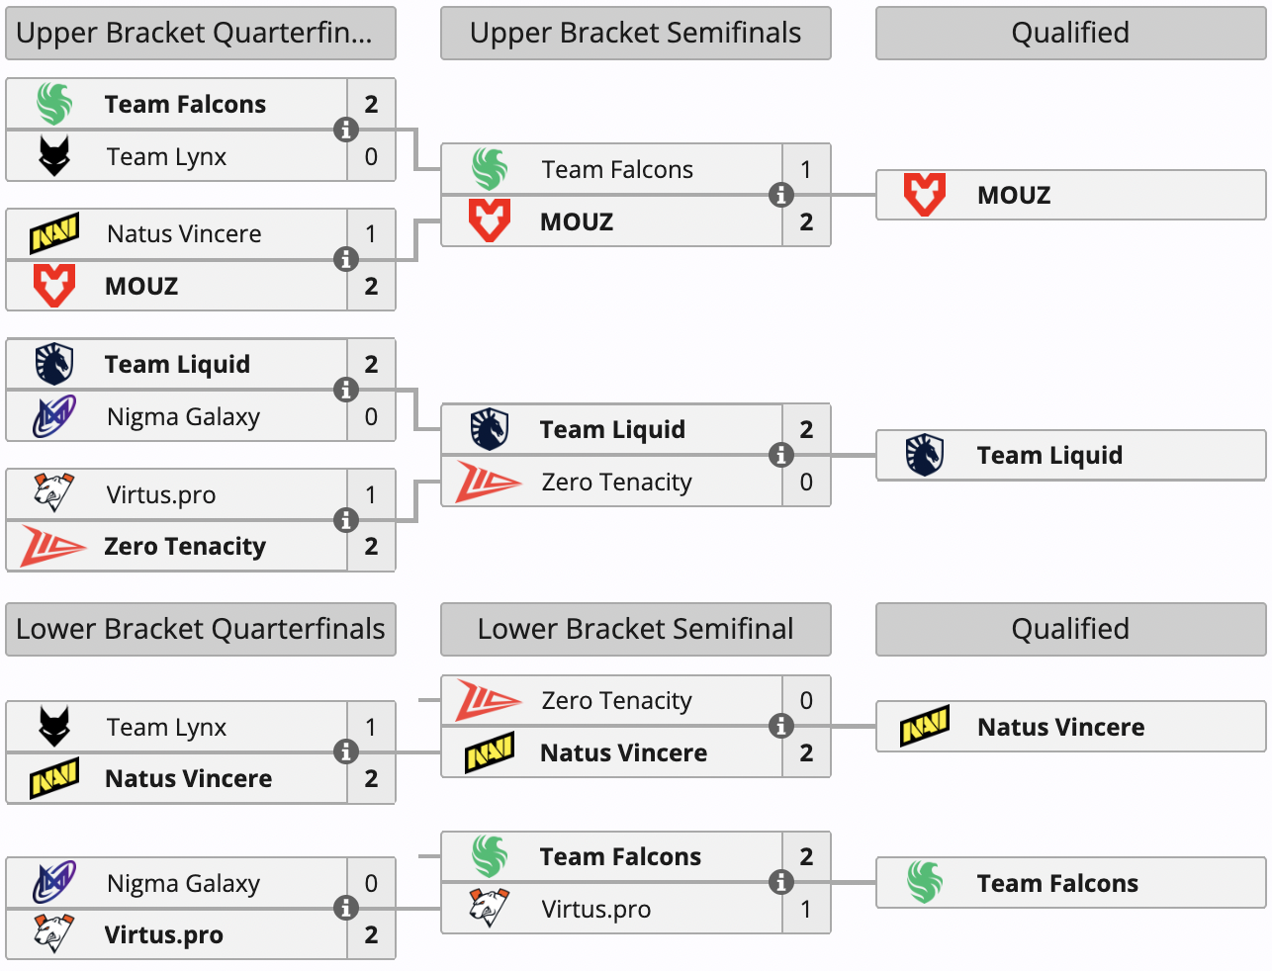Click the MOUZ logo in Qualified column

(924, 195)
